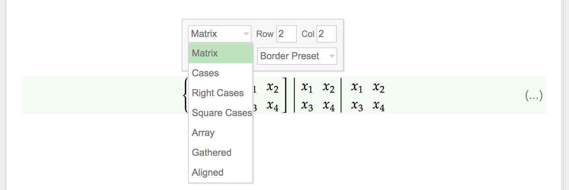Viewport: 569px width, 190px height.
Task: Choose Array from the dropdown list
Action: (x=221, y=133)
